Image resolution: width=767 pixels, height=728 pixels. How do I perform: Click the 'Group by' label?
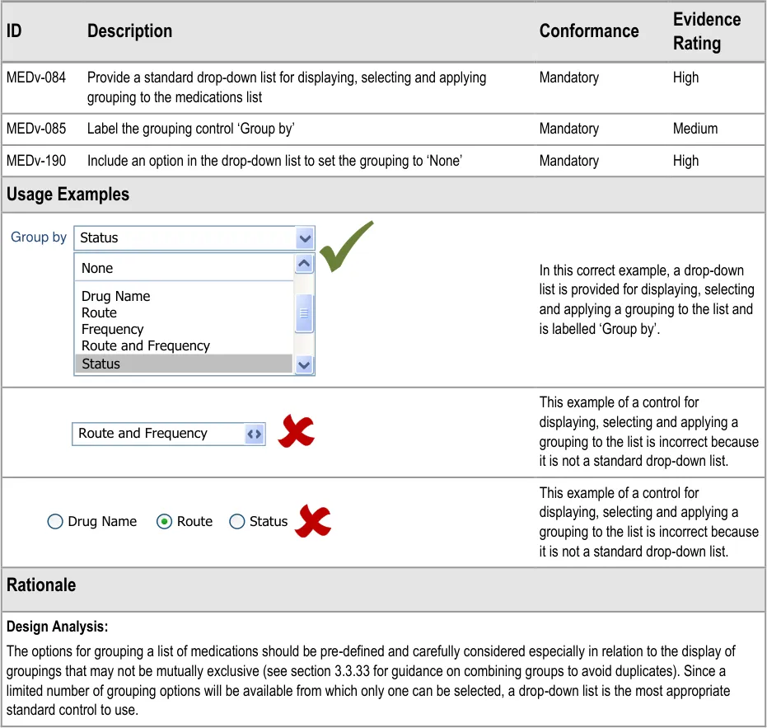pyautogui.click(x=39, y=237)
